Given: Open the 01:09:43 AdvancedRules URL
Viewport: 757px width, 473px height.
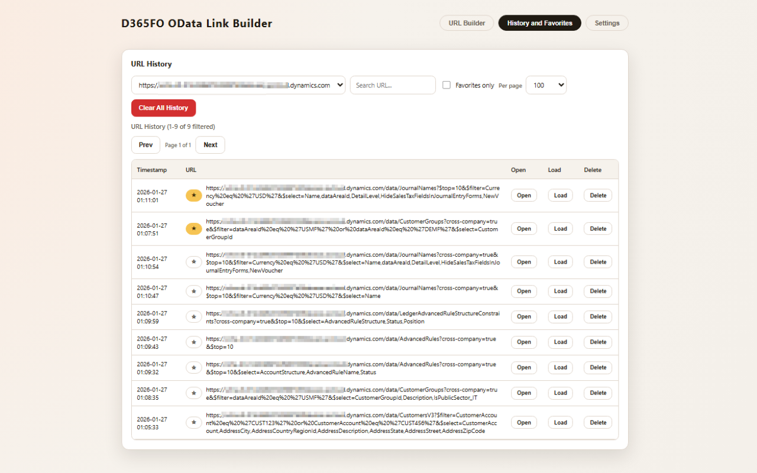Looking at the screenshot, I should coord(524,342).
